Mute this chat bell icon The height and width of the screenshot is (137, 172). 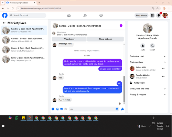(x=143, y=46)
